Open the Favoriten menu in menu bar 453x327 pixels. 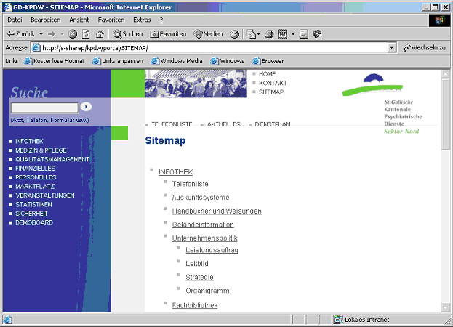click(x=111, y=20)
